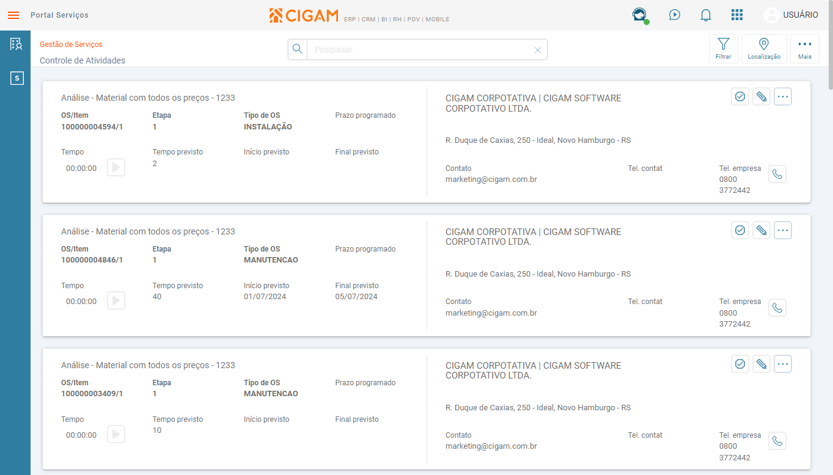Viewport: 833px width, 475px height.
Task: Click the Controle de Atividades heading
Action: click(83, 60)
